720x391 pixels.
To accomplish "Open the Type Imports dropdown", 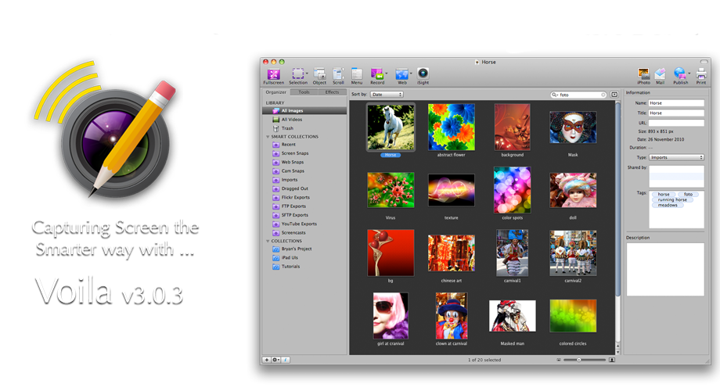I will 676,157.
